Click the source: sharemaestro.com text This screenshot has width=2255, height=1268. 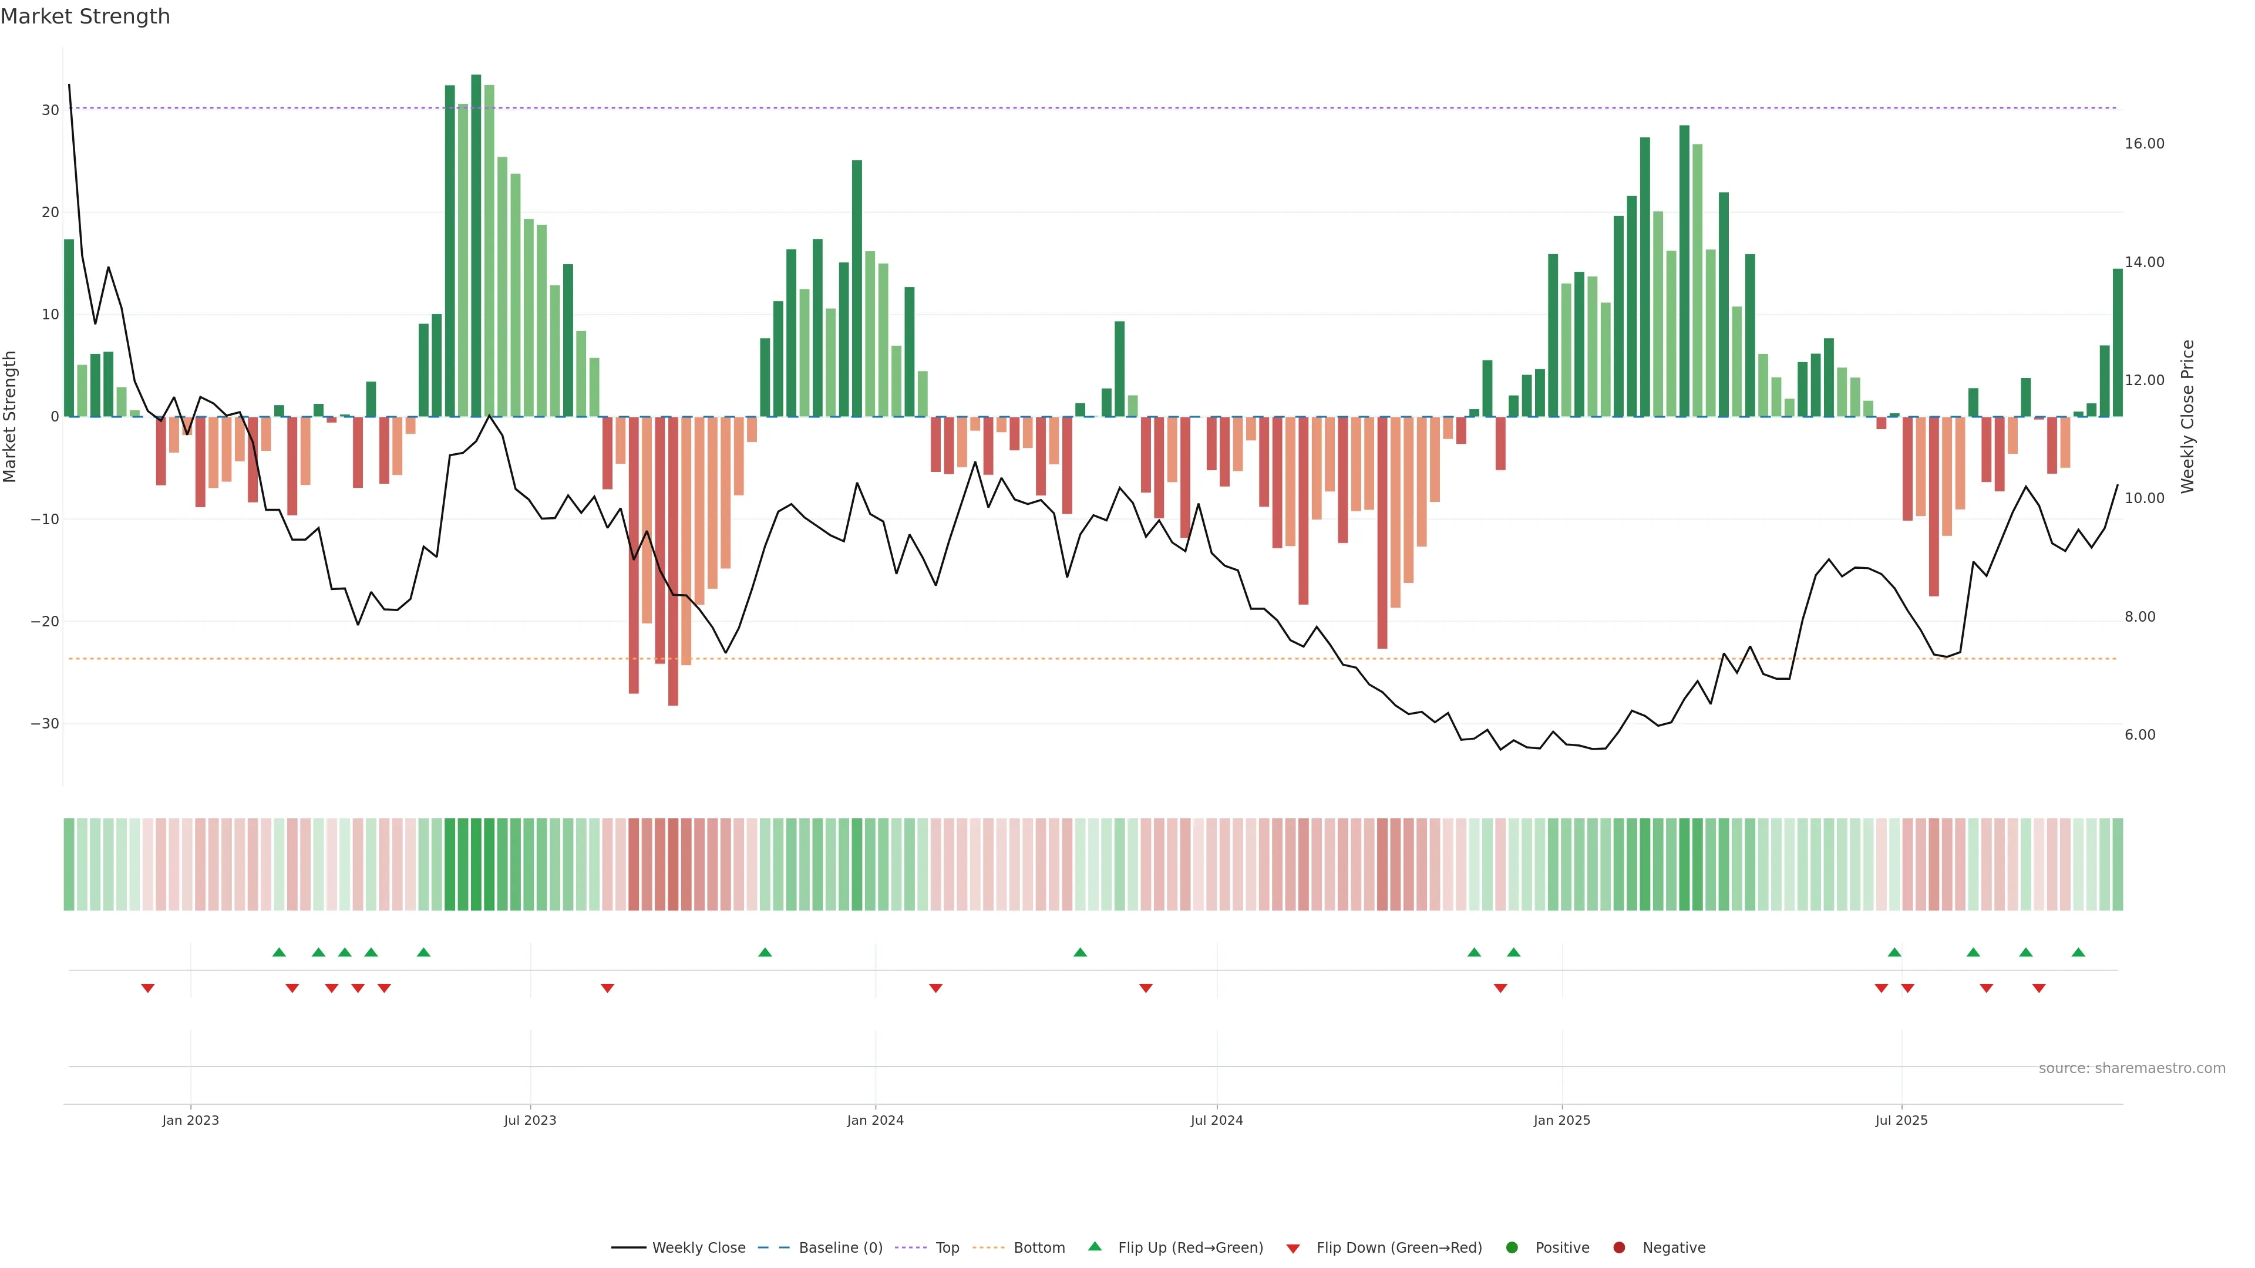click(2132, 1068)
